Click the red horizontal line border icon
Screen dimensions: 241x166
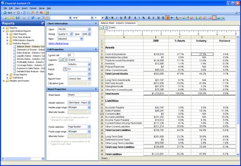[210, 18]
